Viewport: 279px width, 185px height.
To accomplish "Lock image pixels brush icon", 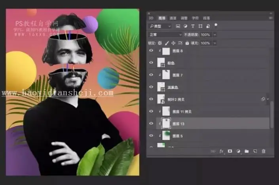I will pyautogui.click(x=167, y=43).
